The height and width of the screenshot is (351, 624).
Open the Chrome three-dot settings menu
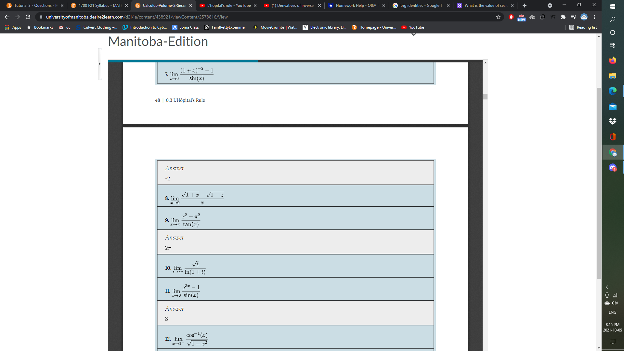594,17
